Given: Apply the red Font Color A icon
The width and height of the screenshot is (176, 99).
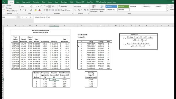Looking at the screenshot, I should [x=40, y=10].
